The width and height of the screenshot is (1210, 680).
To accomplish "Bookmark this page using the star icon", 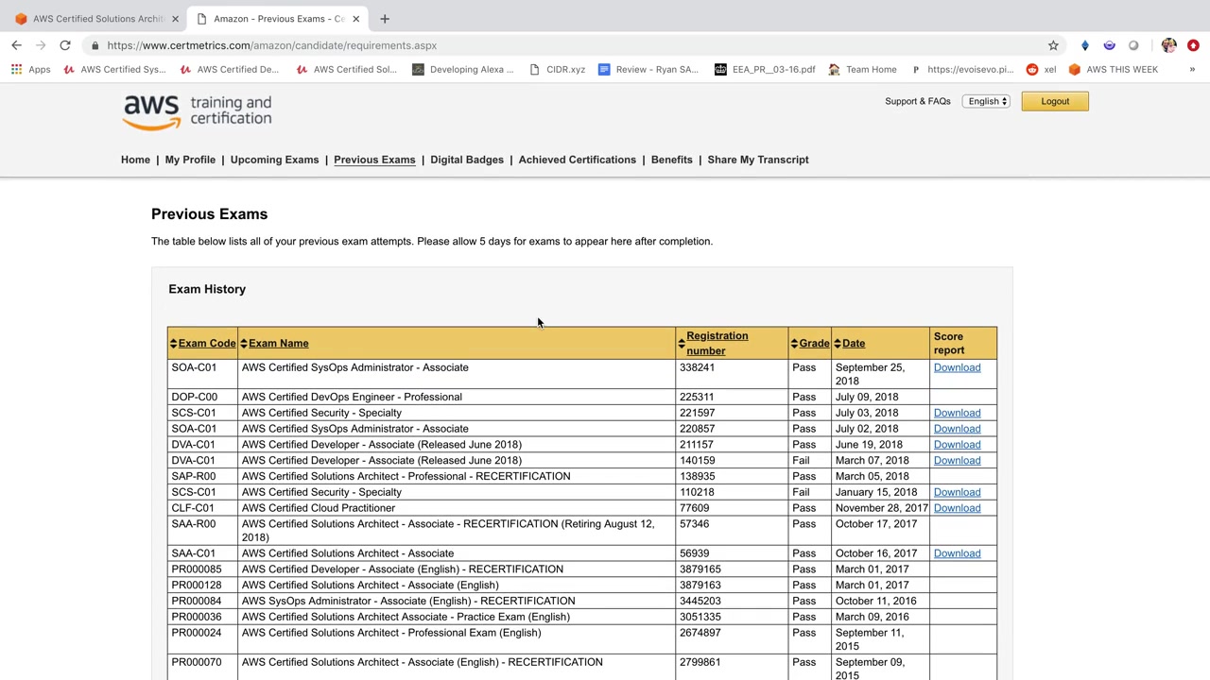I will point(1053,45).
